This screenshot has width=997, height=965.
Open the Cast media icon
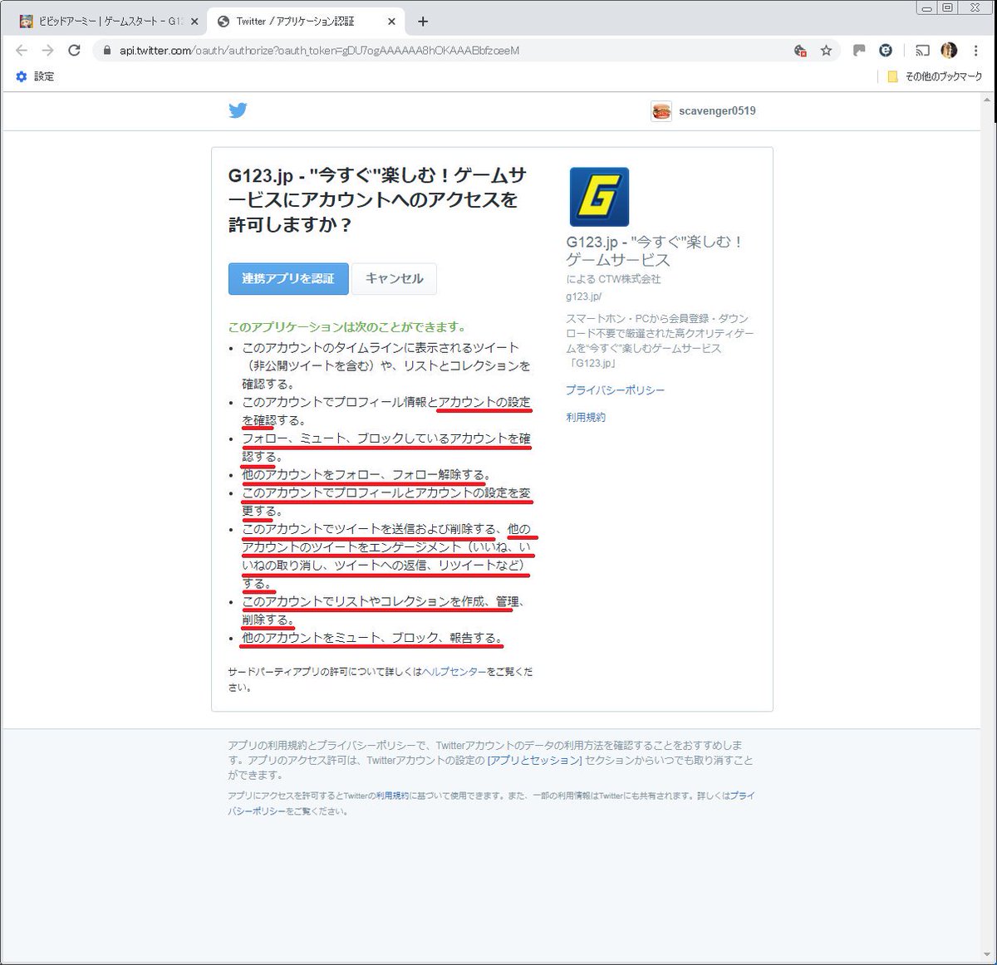[x=922, y=51]
